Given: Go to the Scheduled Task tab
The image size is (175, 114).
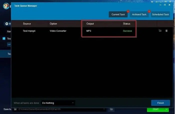Looking at the screenshot, I should 160,14.
